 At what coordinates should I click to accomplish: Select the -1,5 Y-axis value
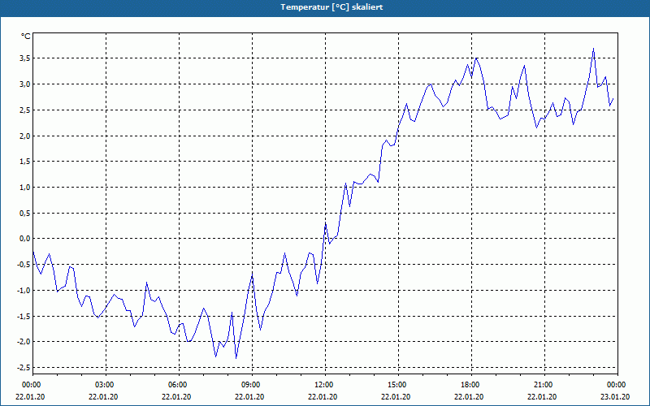24,316
